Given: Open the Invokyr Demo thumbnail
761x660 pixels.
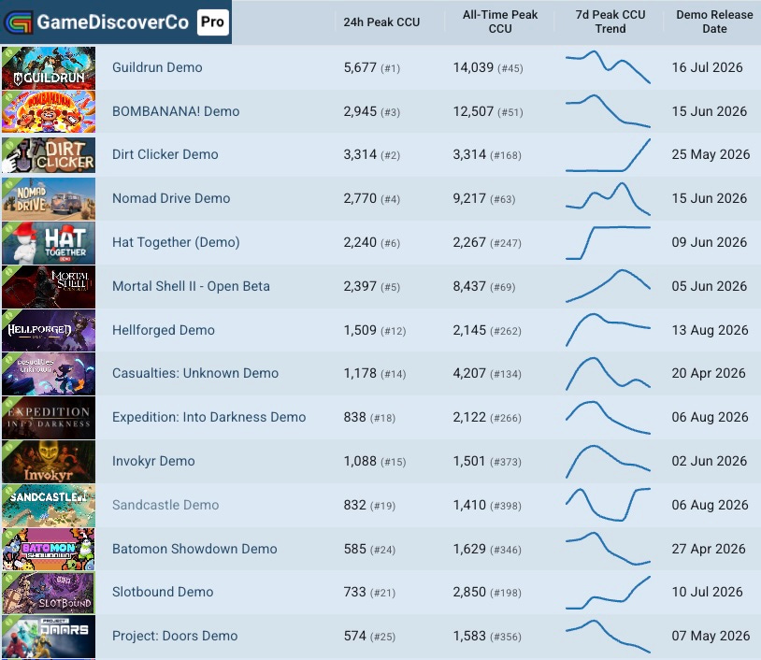Looking at the screenshot, I should tap(49, 462).
